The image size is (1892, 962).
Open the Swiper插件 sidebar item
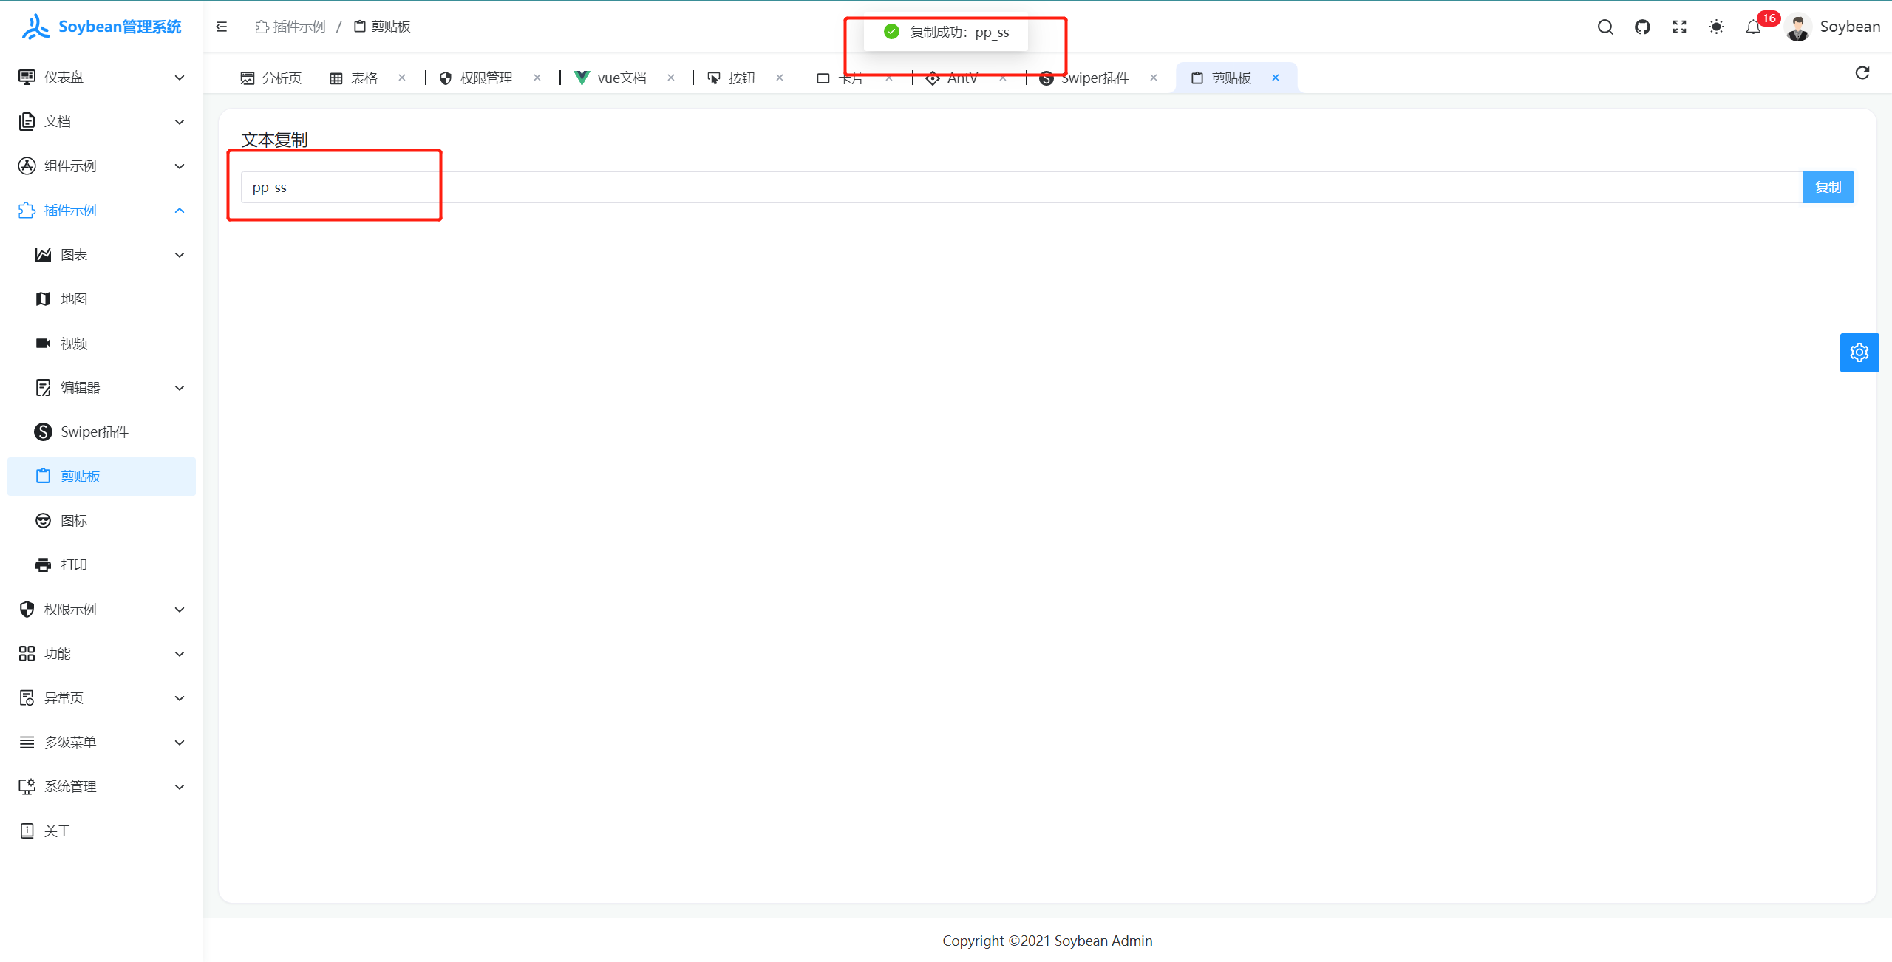tap(101, 432)
